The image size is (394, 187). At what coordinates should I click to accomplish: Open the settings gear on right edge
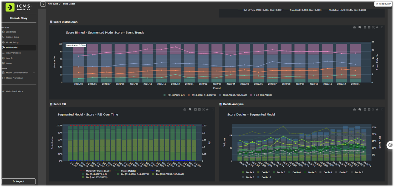click(390, 145)
